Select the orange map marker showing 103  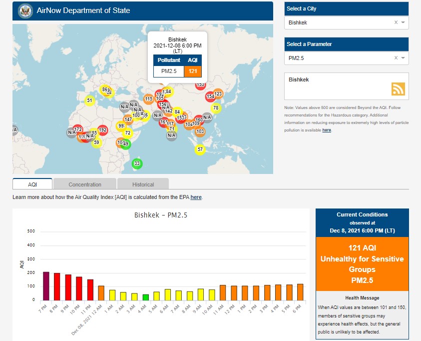click(200, 132)
